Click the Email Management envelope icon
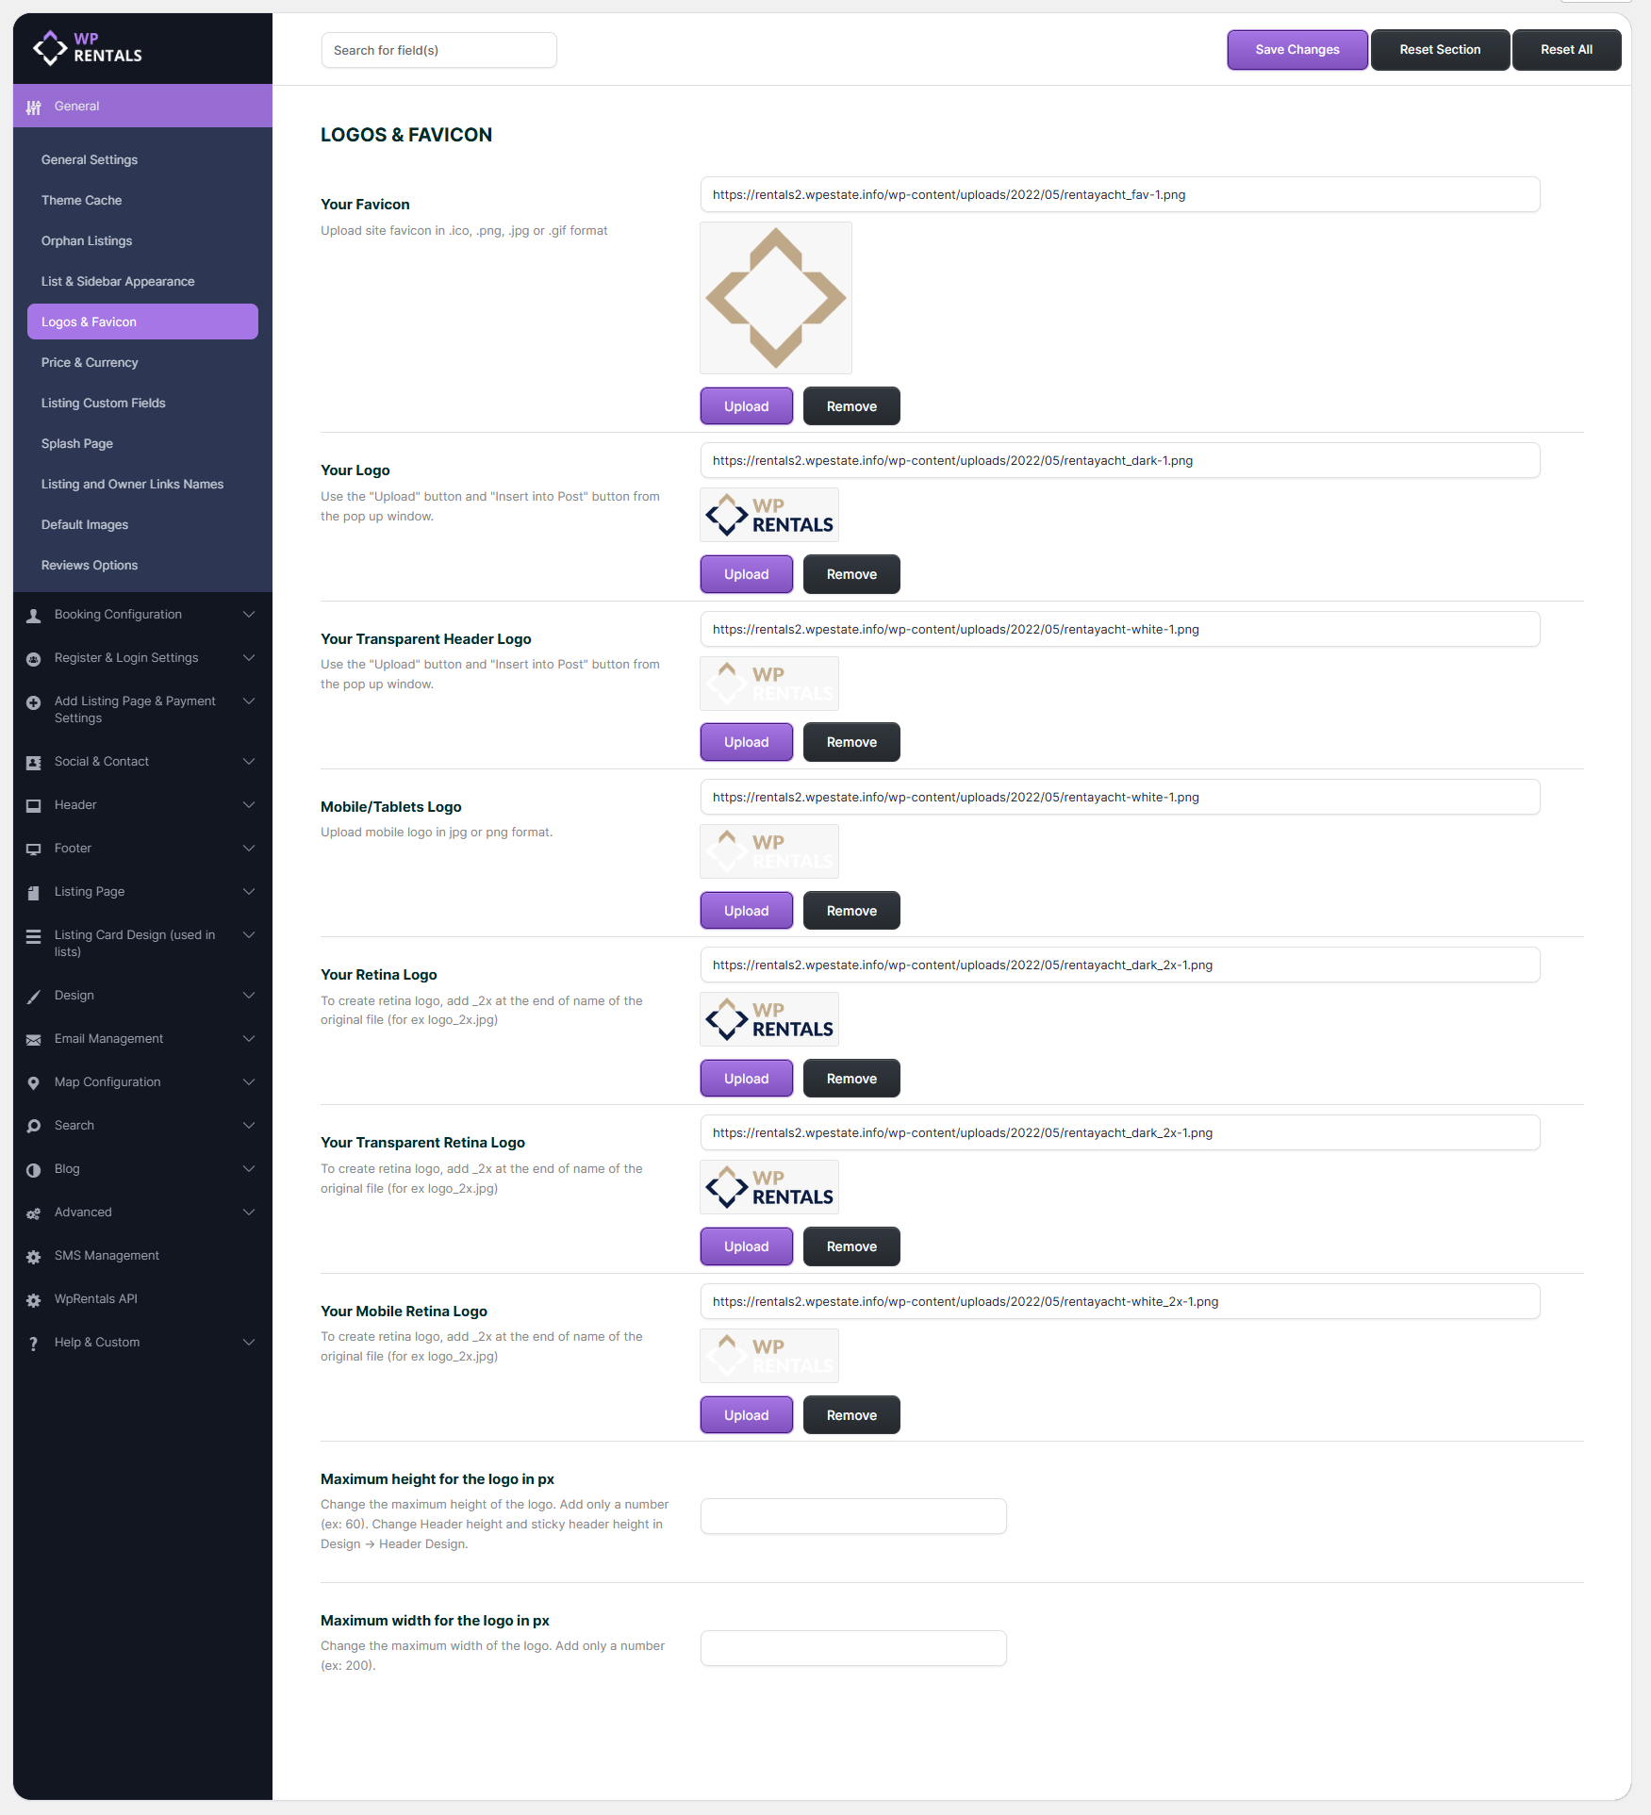This screenshot has width=1651, height=1815. (34, 1040)
